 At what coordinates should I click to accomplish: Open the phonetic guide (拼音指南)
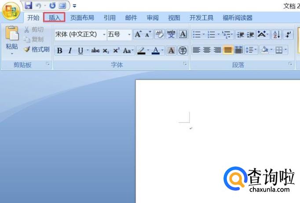(171, 34)
